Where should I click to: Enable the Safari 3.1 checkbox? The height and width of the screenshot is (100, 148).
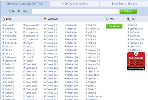pos(86,82)
